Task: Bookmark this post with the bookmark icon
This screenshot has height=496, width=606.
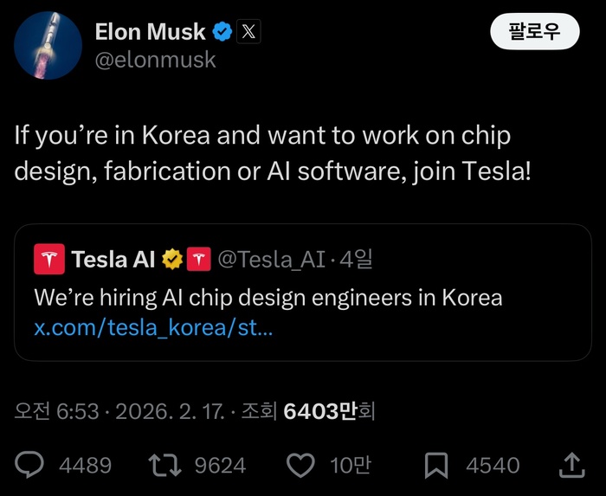Action: coord(438,466)
